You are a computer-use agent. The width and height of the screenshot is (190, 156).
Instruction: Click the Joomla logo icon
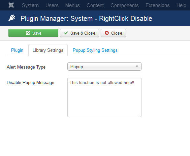click(11, 5)
